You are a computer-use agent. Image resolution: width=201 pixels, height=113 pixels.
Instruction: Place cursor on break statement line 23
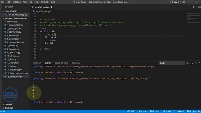(x=52, y=40)
